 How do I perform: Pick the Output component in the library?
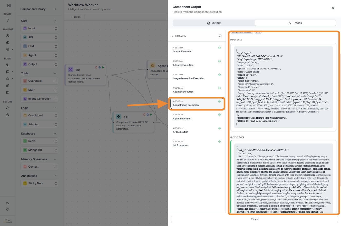point(39,64)
